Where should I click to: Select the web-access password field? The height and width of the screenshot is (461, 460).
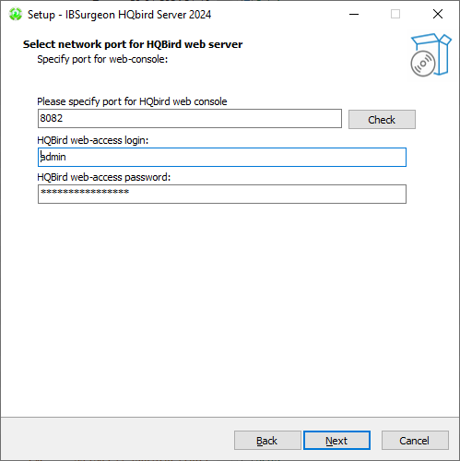point(222,194)
